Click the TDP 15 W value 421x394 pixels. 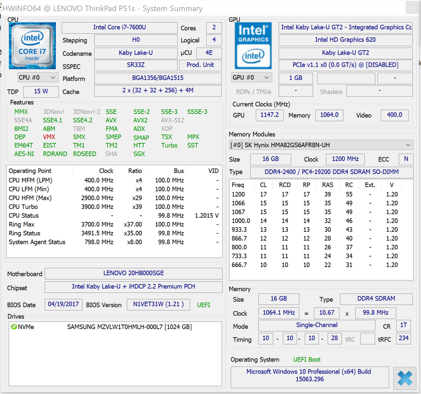point(41,91)
